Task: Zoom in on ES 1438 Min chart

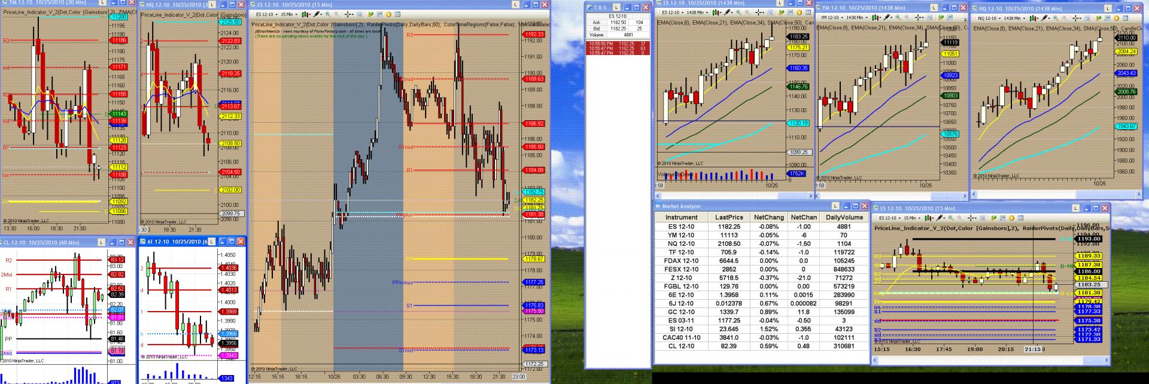Action: pos(738,12)
